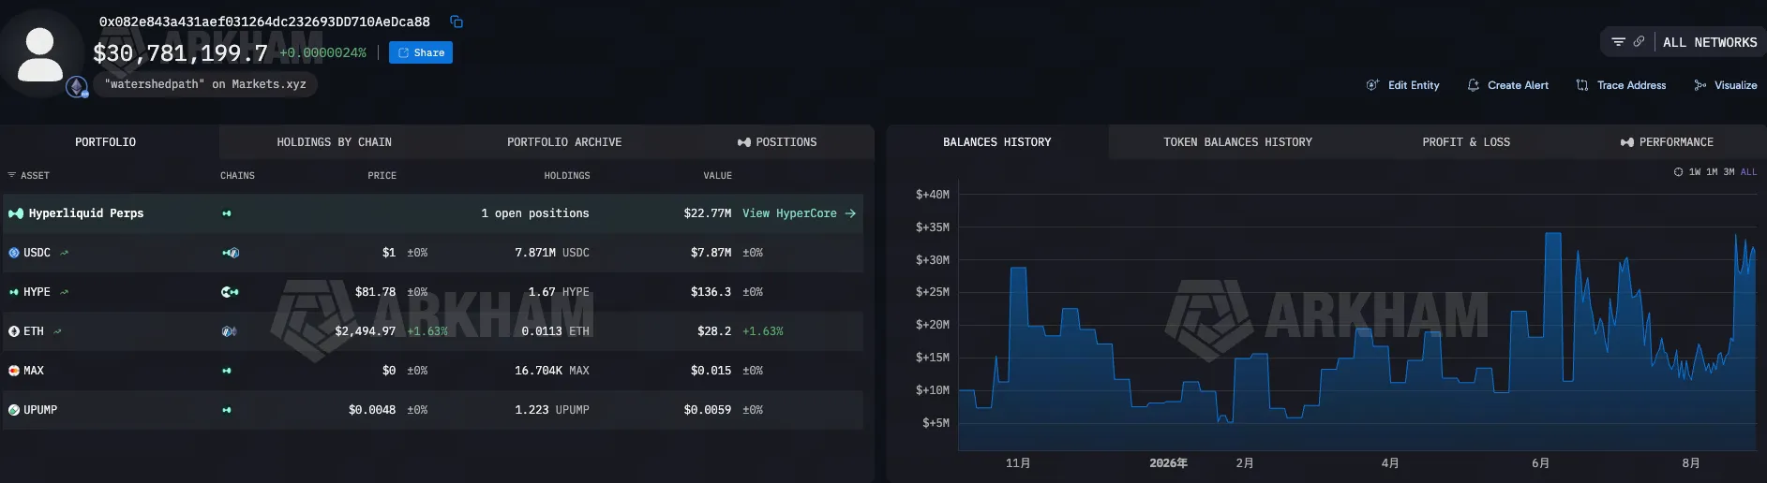Click the chain icon in the UPUMP row

pos(227,410)
